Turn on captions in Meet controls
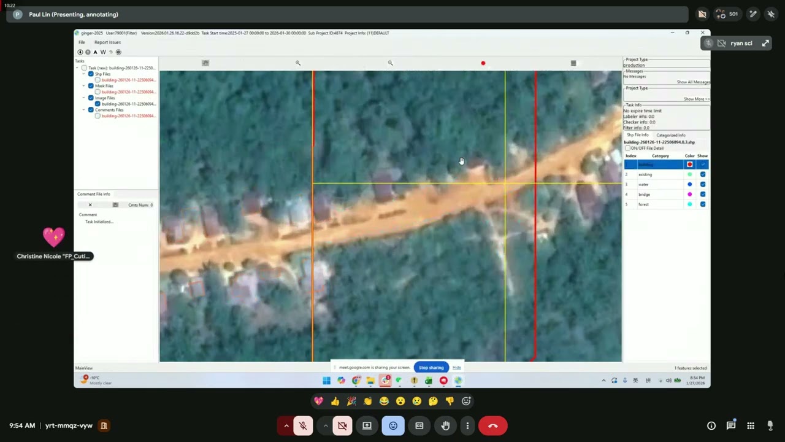The image size is (785, 442). click(419, 425)
